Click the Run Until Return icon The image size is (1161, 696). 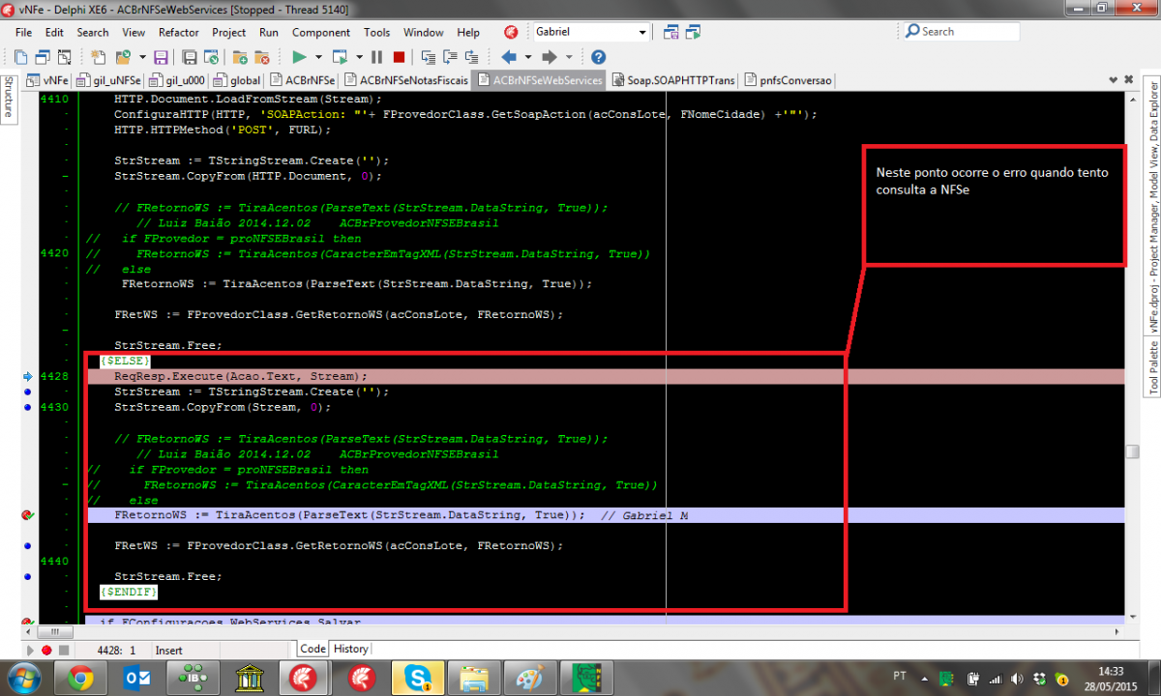click(471, 57)
